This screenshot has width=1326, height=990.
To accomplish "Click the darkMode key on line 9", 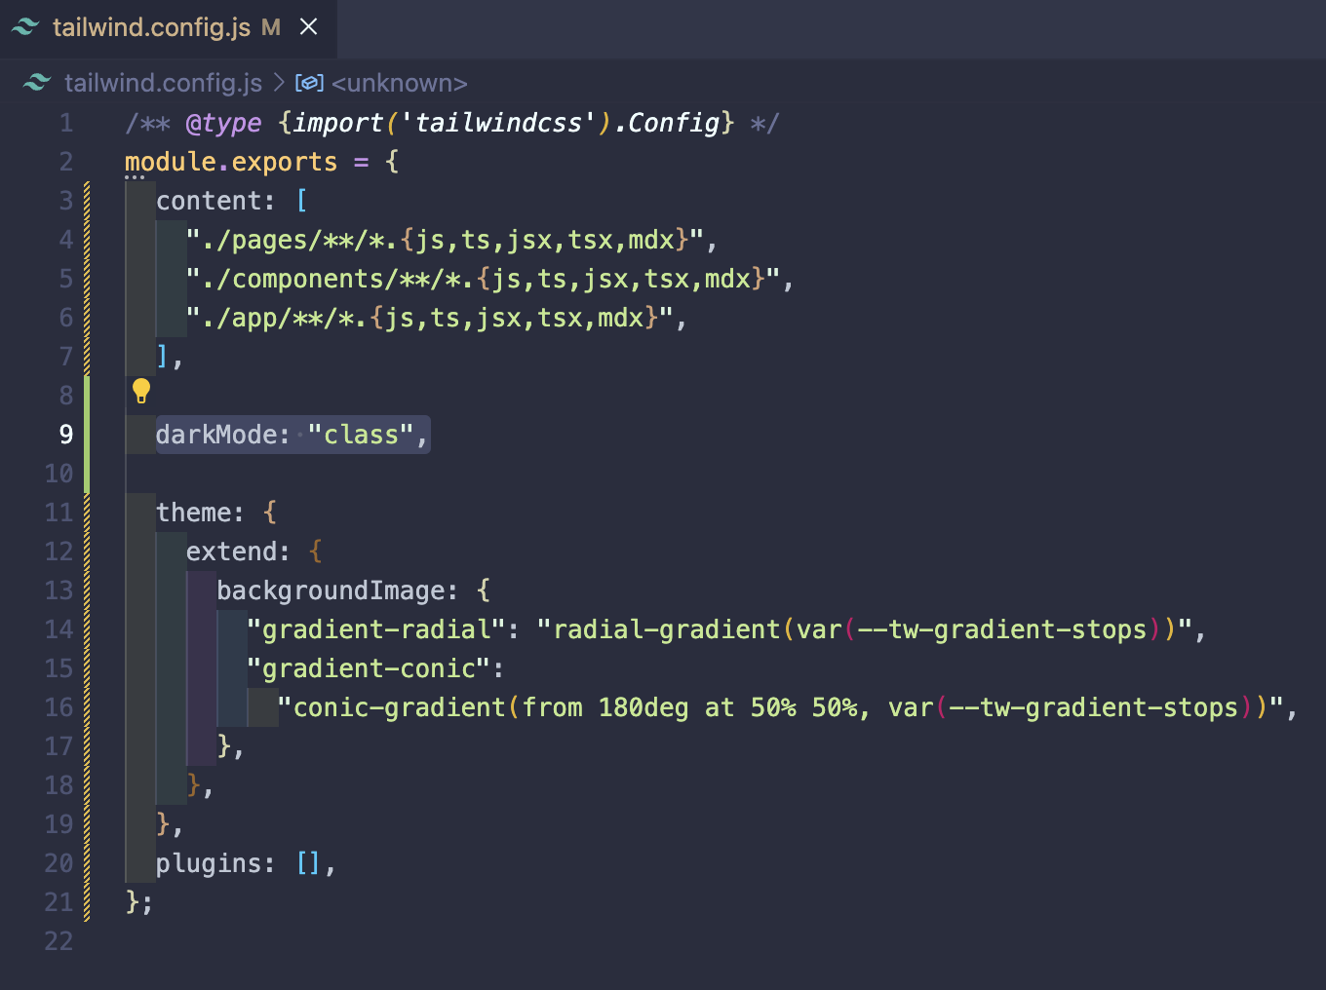I will tap(216, 435).
